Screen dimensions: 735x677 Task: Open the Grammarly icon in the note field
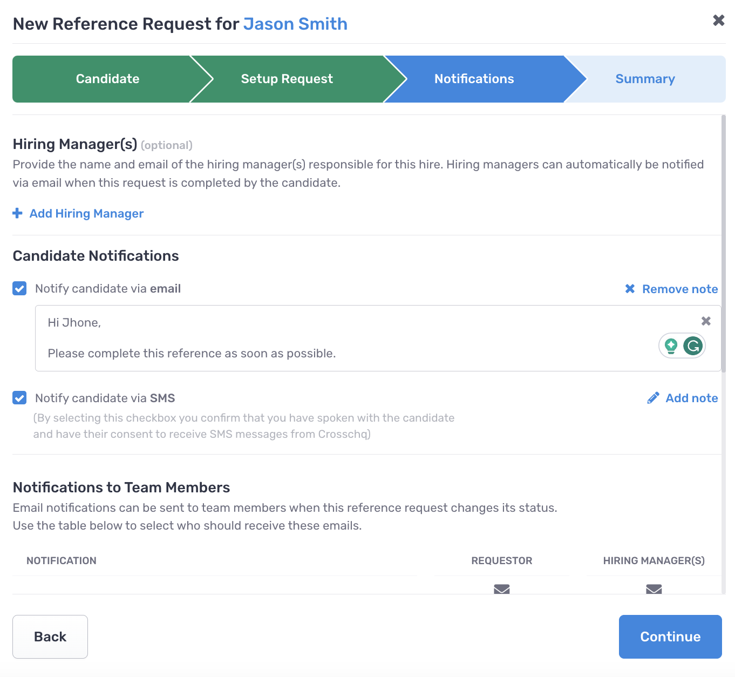(692, 346)
